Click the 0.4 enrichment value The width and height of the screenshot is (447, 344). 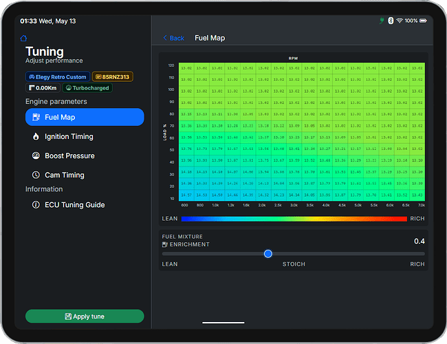(x=419, y=241)
